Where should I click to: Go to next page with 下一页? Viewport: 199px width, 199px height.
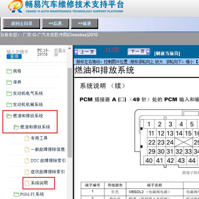point(139,51)
